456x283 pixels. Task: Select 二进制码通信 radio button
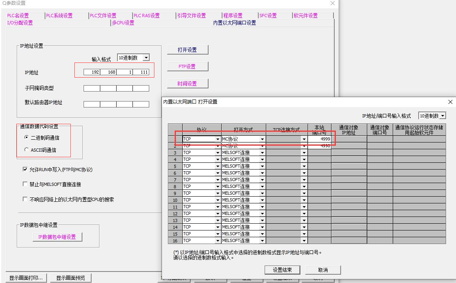(27, 137)
